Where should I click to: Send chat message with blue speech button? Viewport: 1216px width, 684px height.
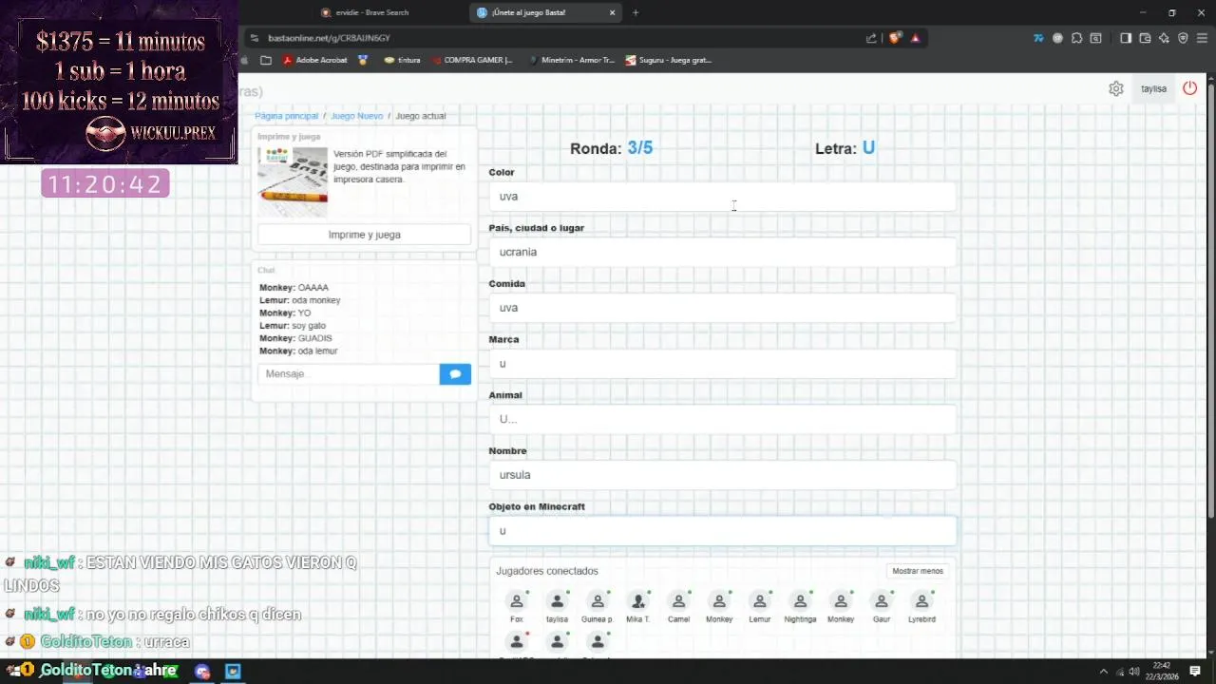[x=455, y=374]
